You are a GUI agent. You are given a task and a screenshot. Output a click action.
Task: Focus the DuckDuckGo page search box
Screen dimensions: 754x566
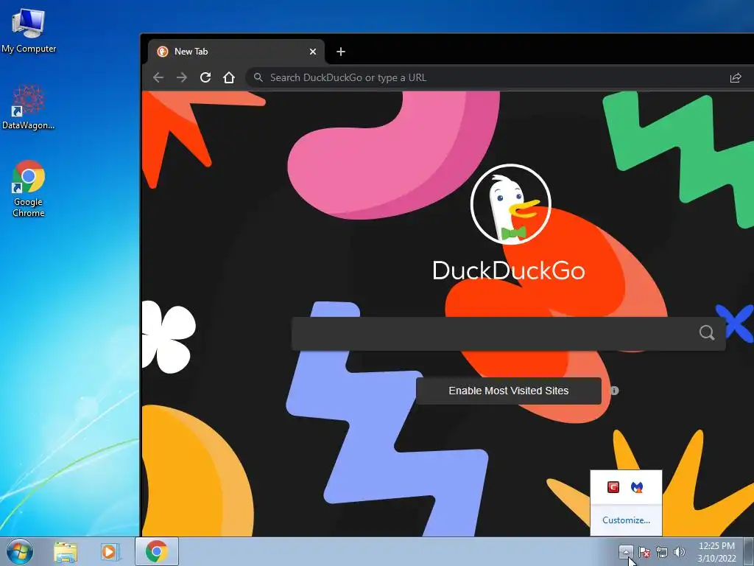(x=508, y=333)
